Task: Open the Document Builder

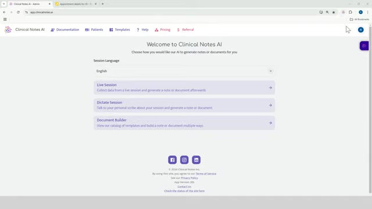Action: click(x=184, y=122)
